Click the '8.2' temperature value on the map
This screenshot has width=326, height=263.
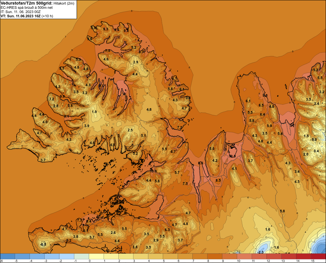pos(69,240)
